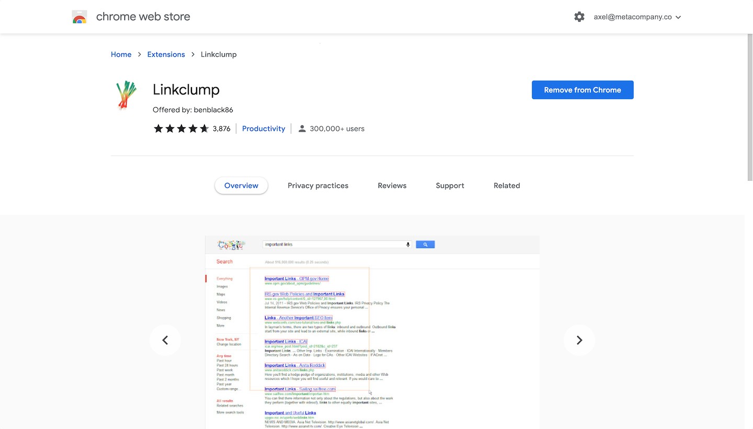The image size is (753, 429).
Task: Go to Home breadcrumb link
Action: [x=121, y=54]
